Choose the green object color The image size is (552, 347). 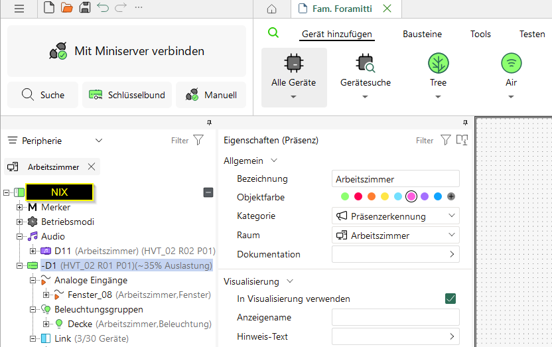(345, 196)
